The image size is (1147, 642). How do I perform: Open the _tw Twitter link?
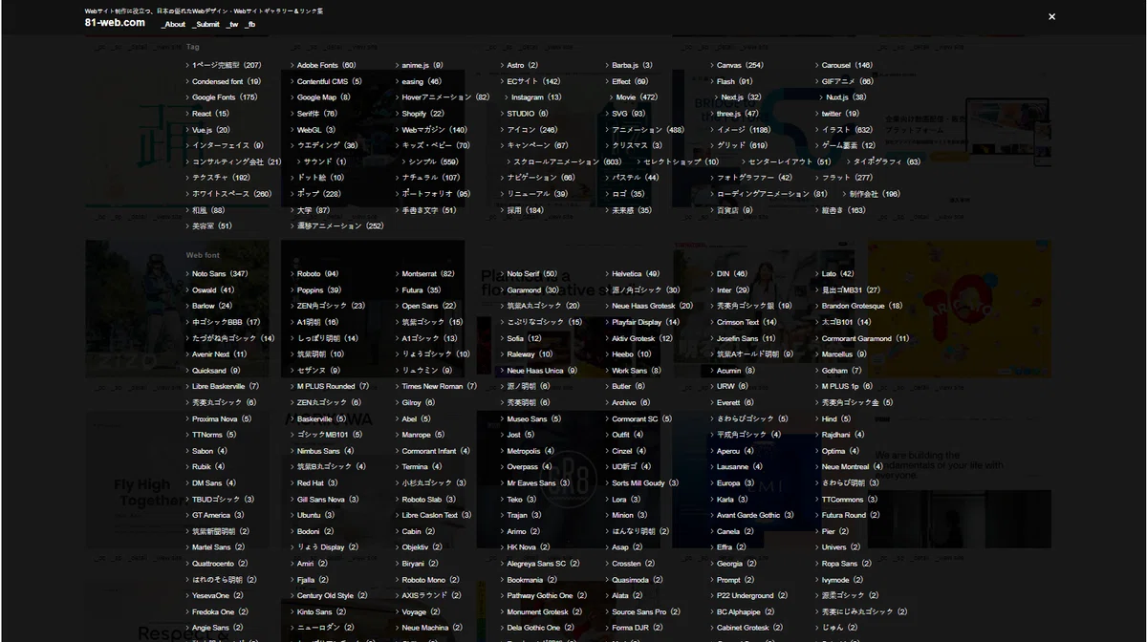tap(232, 24)
